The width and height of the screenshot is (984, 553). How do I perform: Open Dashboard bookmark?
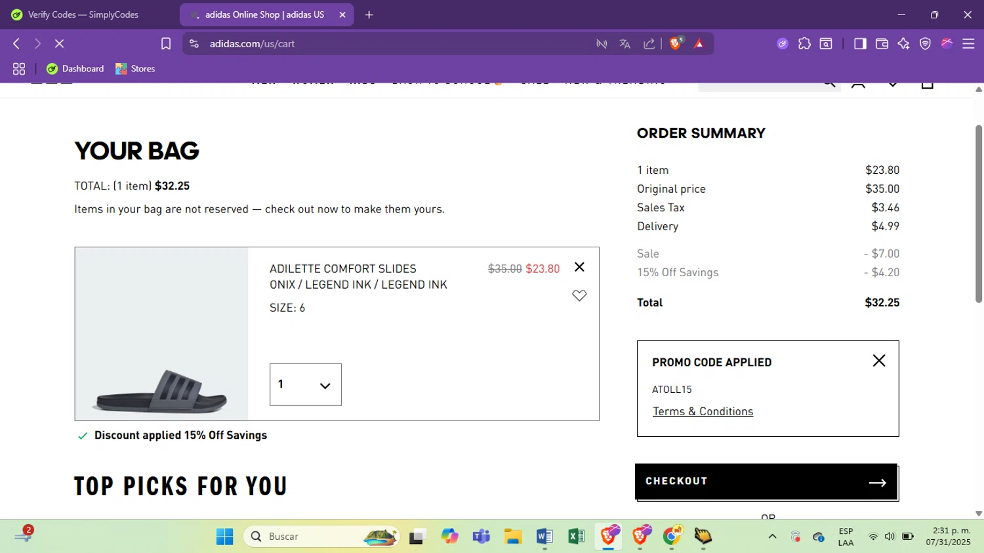pyautogui.click(x=75, y=69)
